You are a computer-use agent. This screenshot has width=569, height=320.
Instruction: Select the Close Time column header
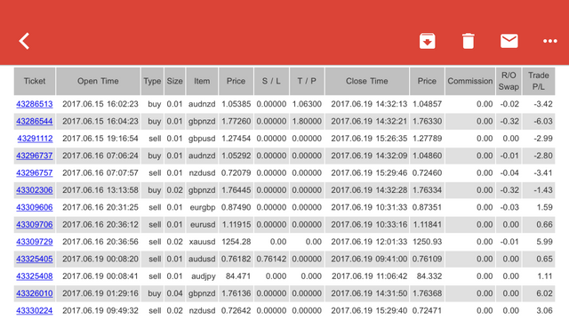click(367, 81)
